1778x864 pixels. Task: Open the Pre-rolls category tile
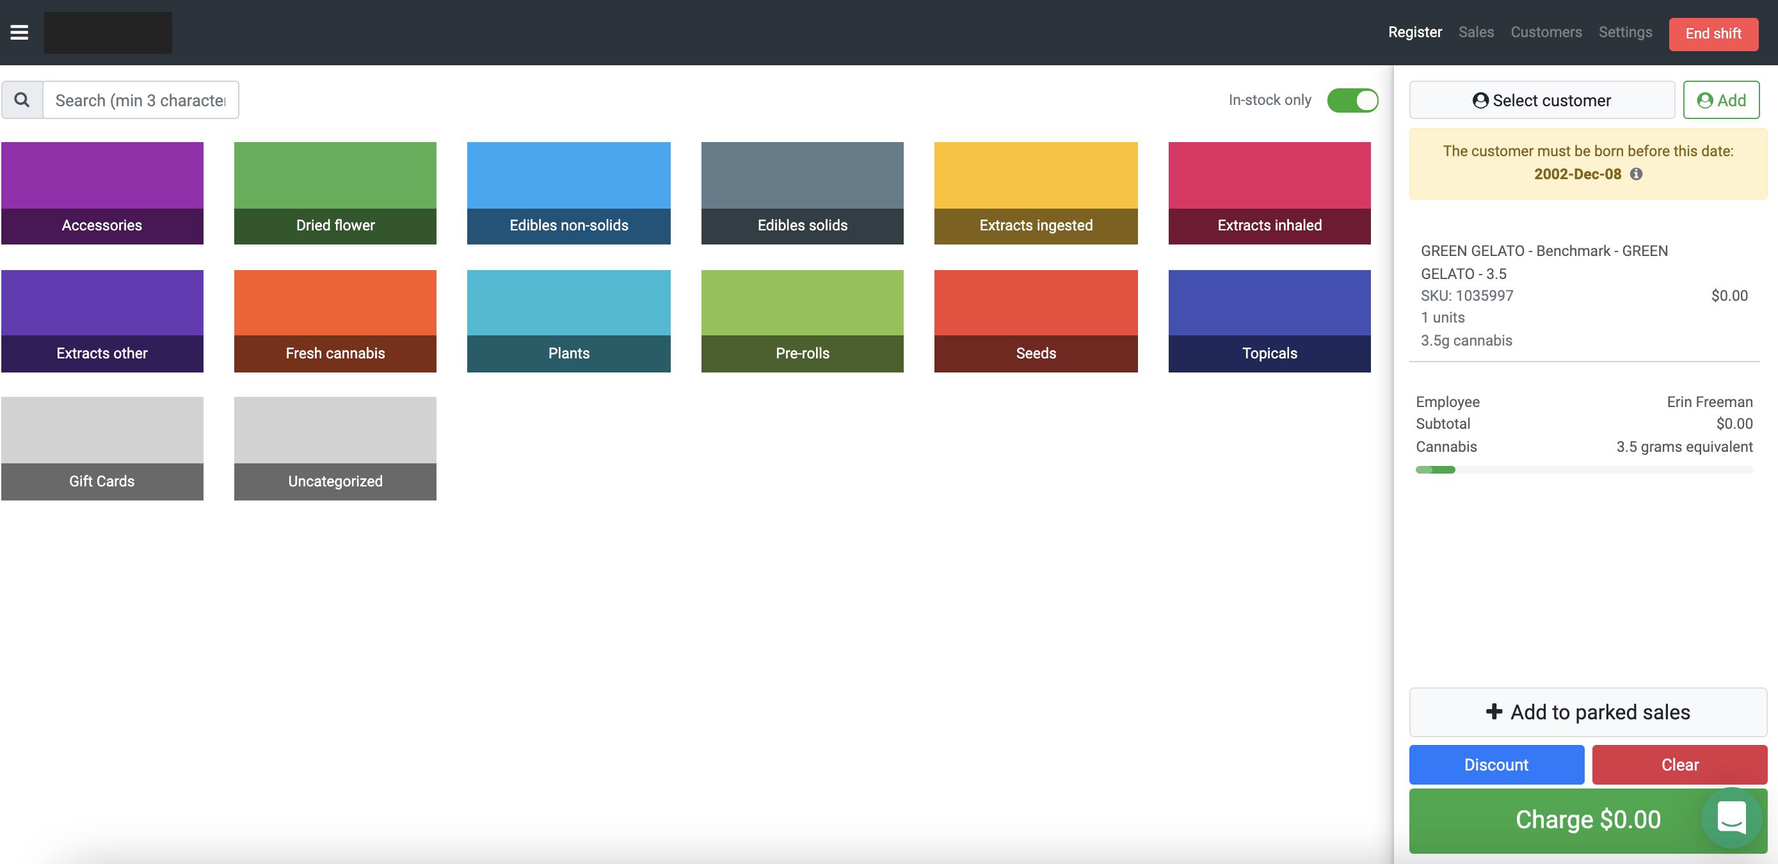801,321
